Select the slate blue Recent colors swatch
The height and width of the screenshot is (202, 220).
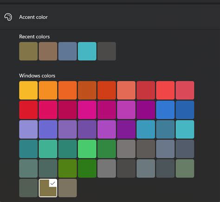(x=67, y=51)
